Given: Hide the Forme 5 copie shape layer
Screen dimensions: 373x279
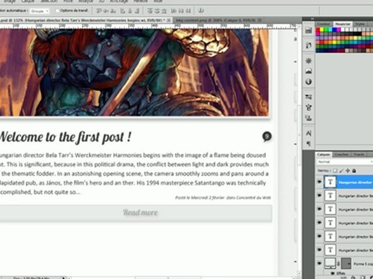Looking at the screenshot, I should (319, 263).
